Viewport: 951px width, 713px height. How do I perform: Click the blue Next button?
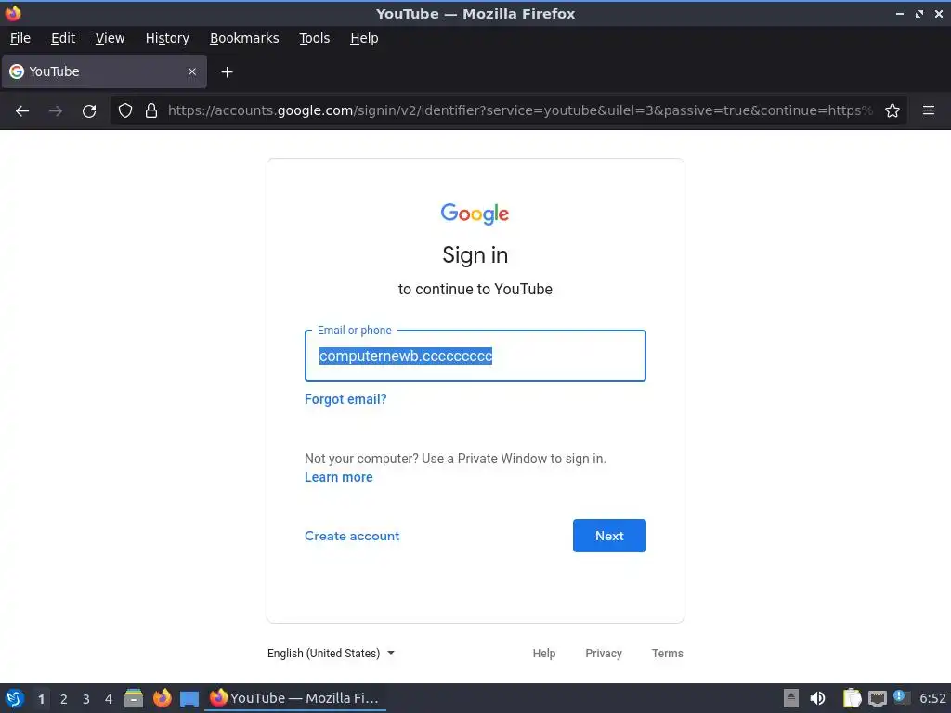(609, 536)
